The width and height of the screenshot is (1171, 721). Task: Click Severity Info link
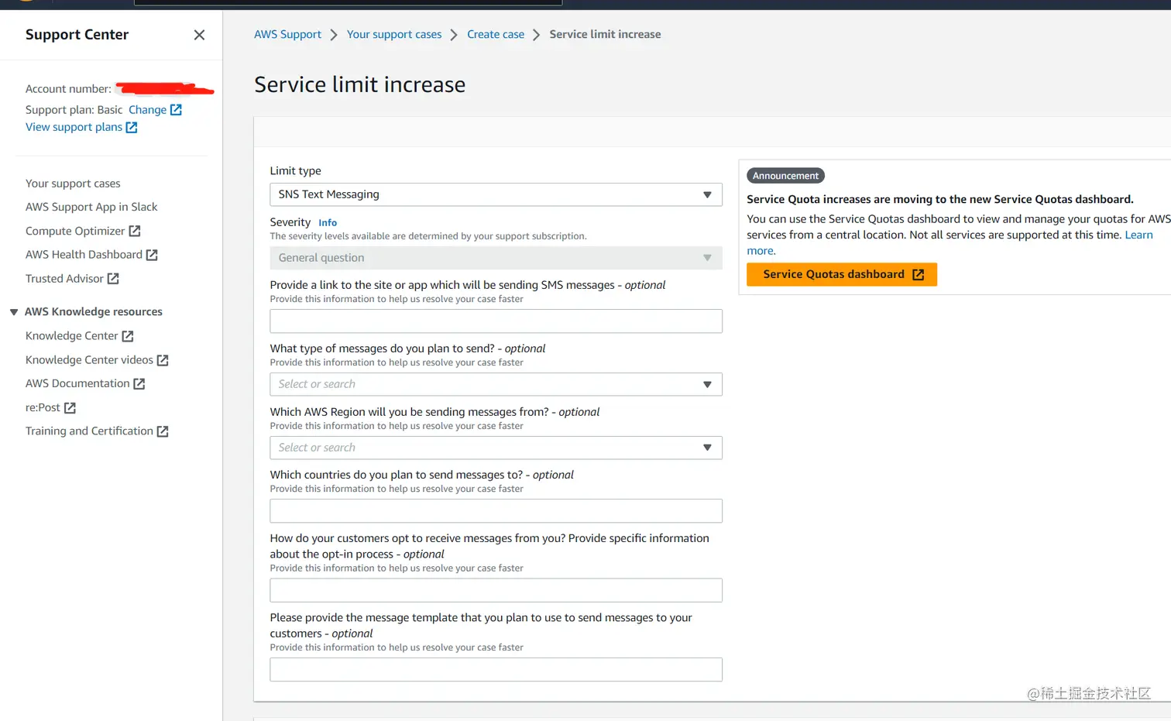pyautogui.click(x=328, y=222)
